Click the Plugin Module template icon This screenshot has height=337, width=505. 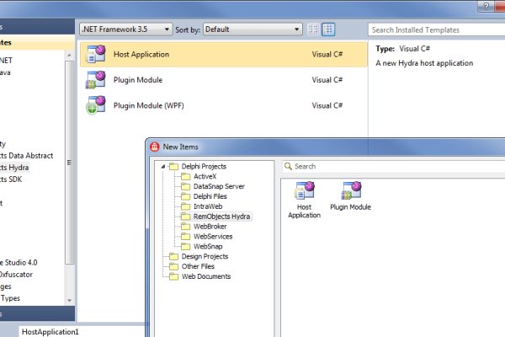tap(94, 80)
